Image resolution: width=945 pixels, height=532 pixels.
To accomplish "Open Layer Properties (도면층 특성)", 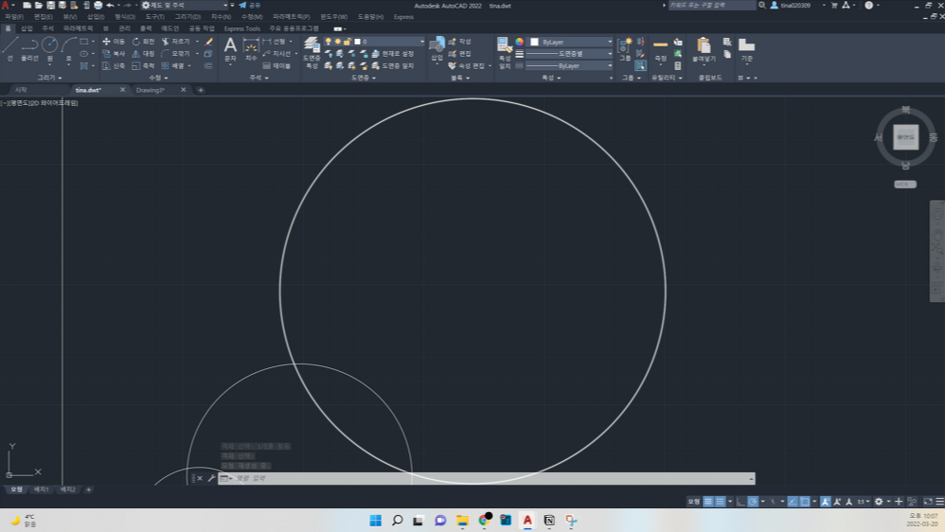I will click(312, 52).
